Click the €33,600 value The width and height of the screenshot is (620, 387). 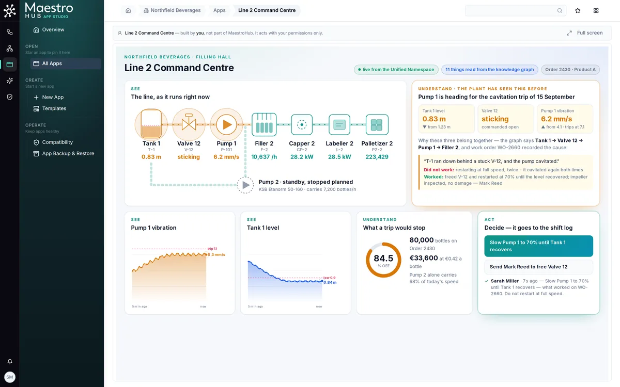[x=424, y=258]
